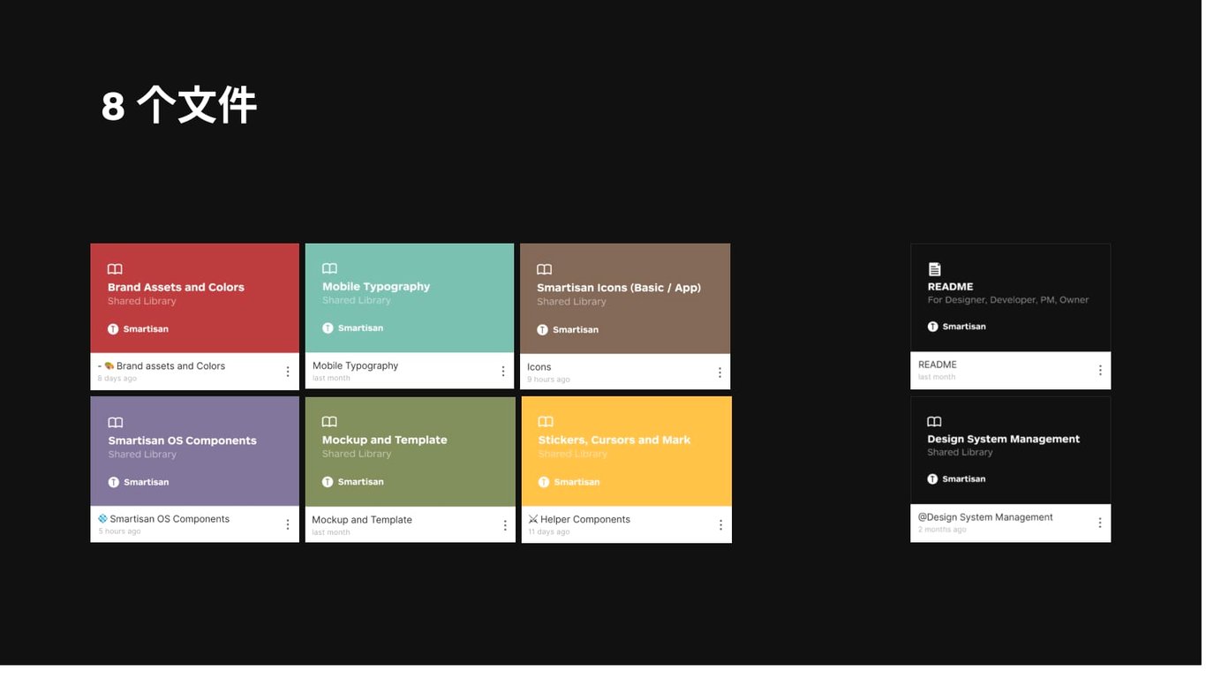Click the "8 days ago" timestamp

pyautogui.click(x=117, y=379)
